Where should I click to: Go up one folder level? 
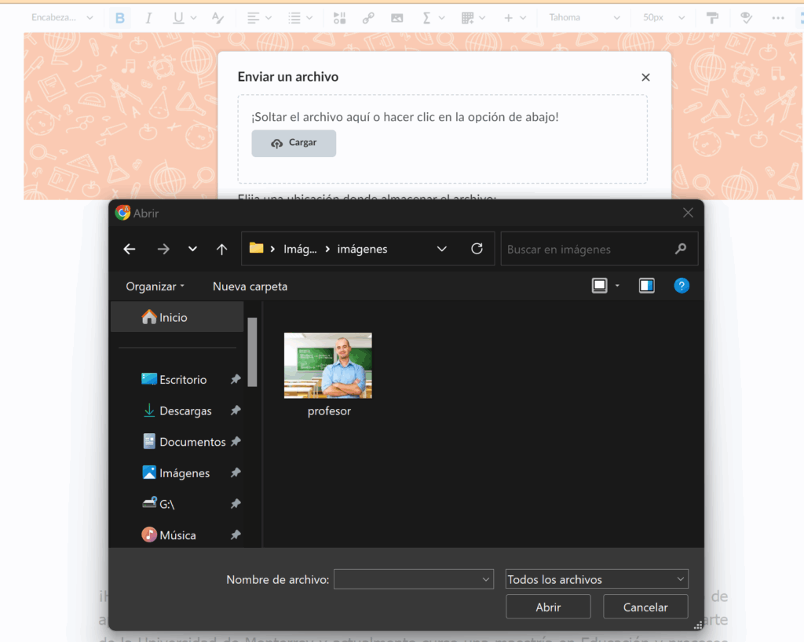click(x=222, y=249)
